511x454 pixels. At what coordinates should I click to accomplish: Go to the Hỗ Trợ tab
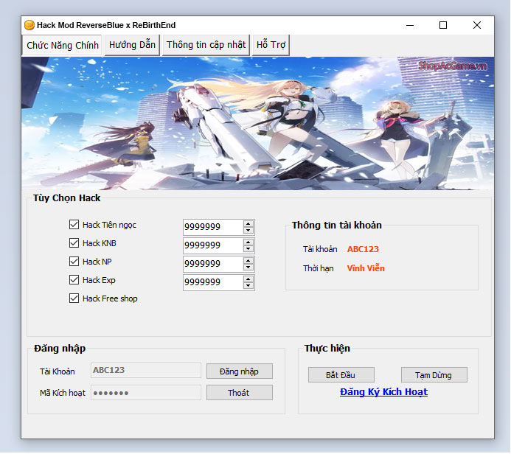click(271, 45)
